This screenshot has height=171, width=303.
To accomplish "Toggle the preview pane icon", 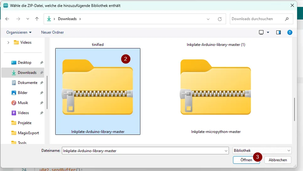I will pos(278,32).
